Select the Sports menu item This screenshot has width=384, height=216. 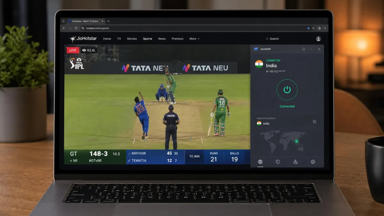pyautogui.click(x=148, y=39)
